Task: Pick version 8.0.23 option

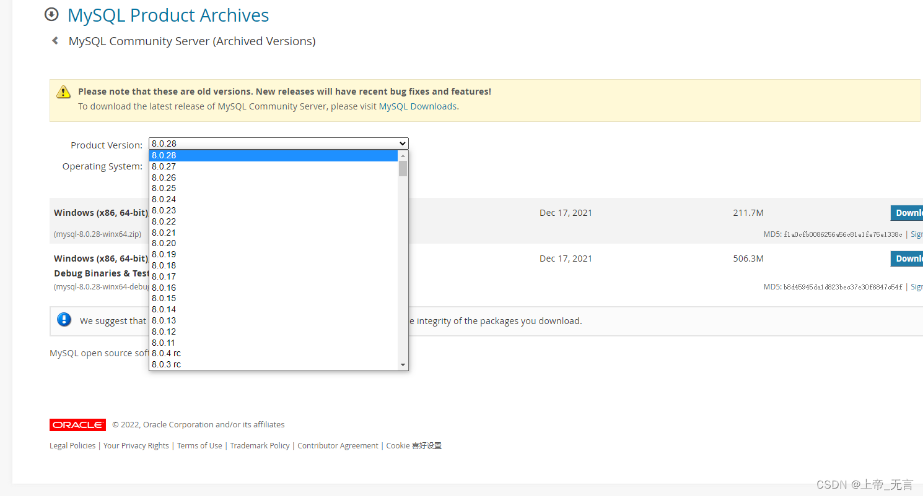Action: pos(273,210)
